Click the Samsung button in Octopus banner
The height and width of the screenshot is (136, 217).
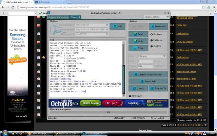coord(135,103)
